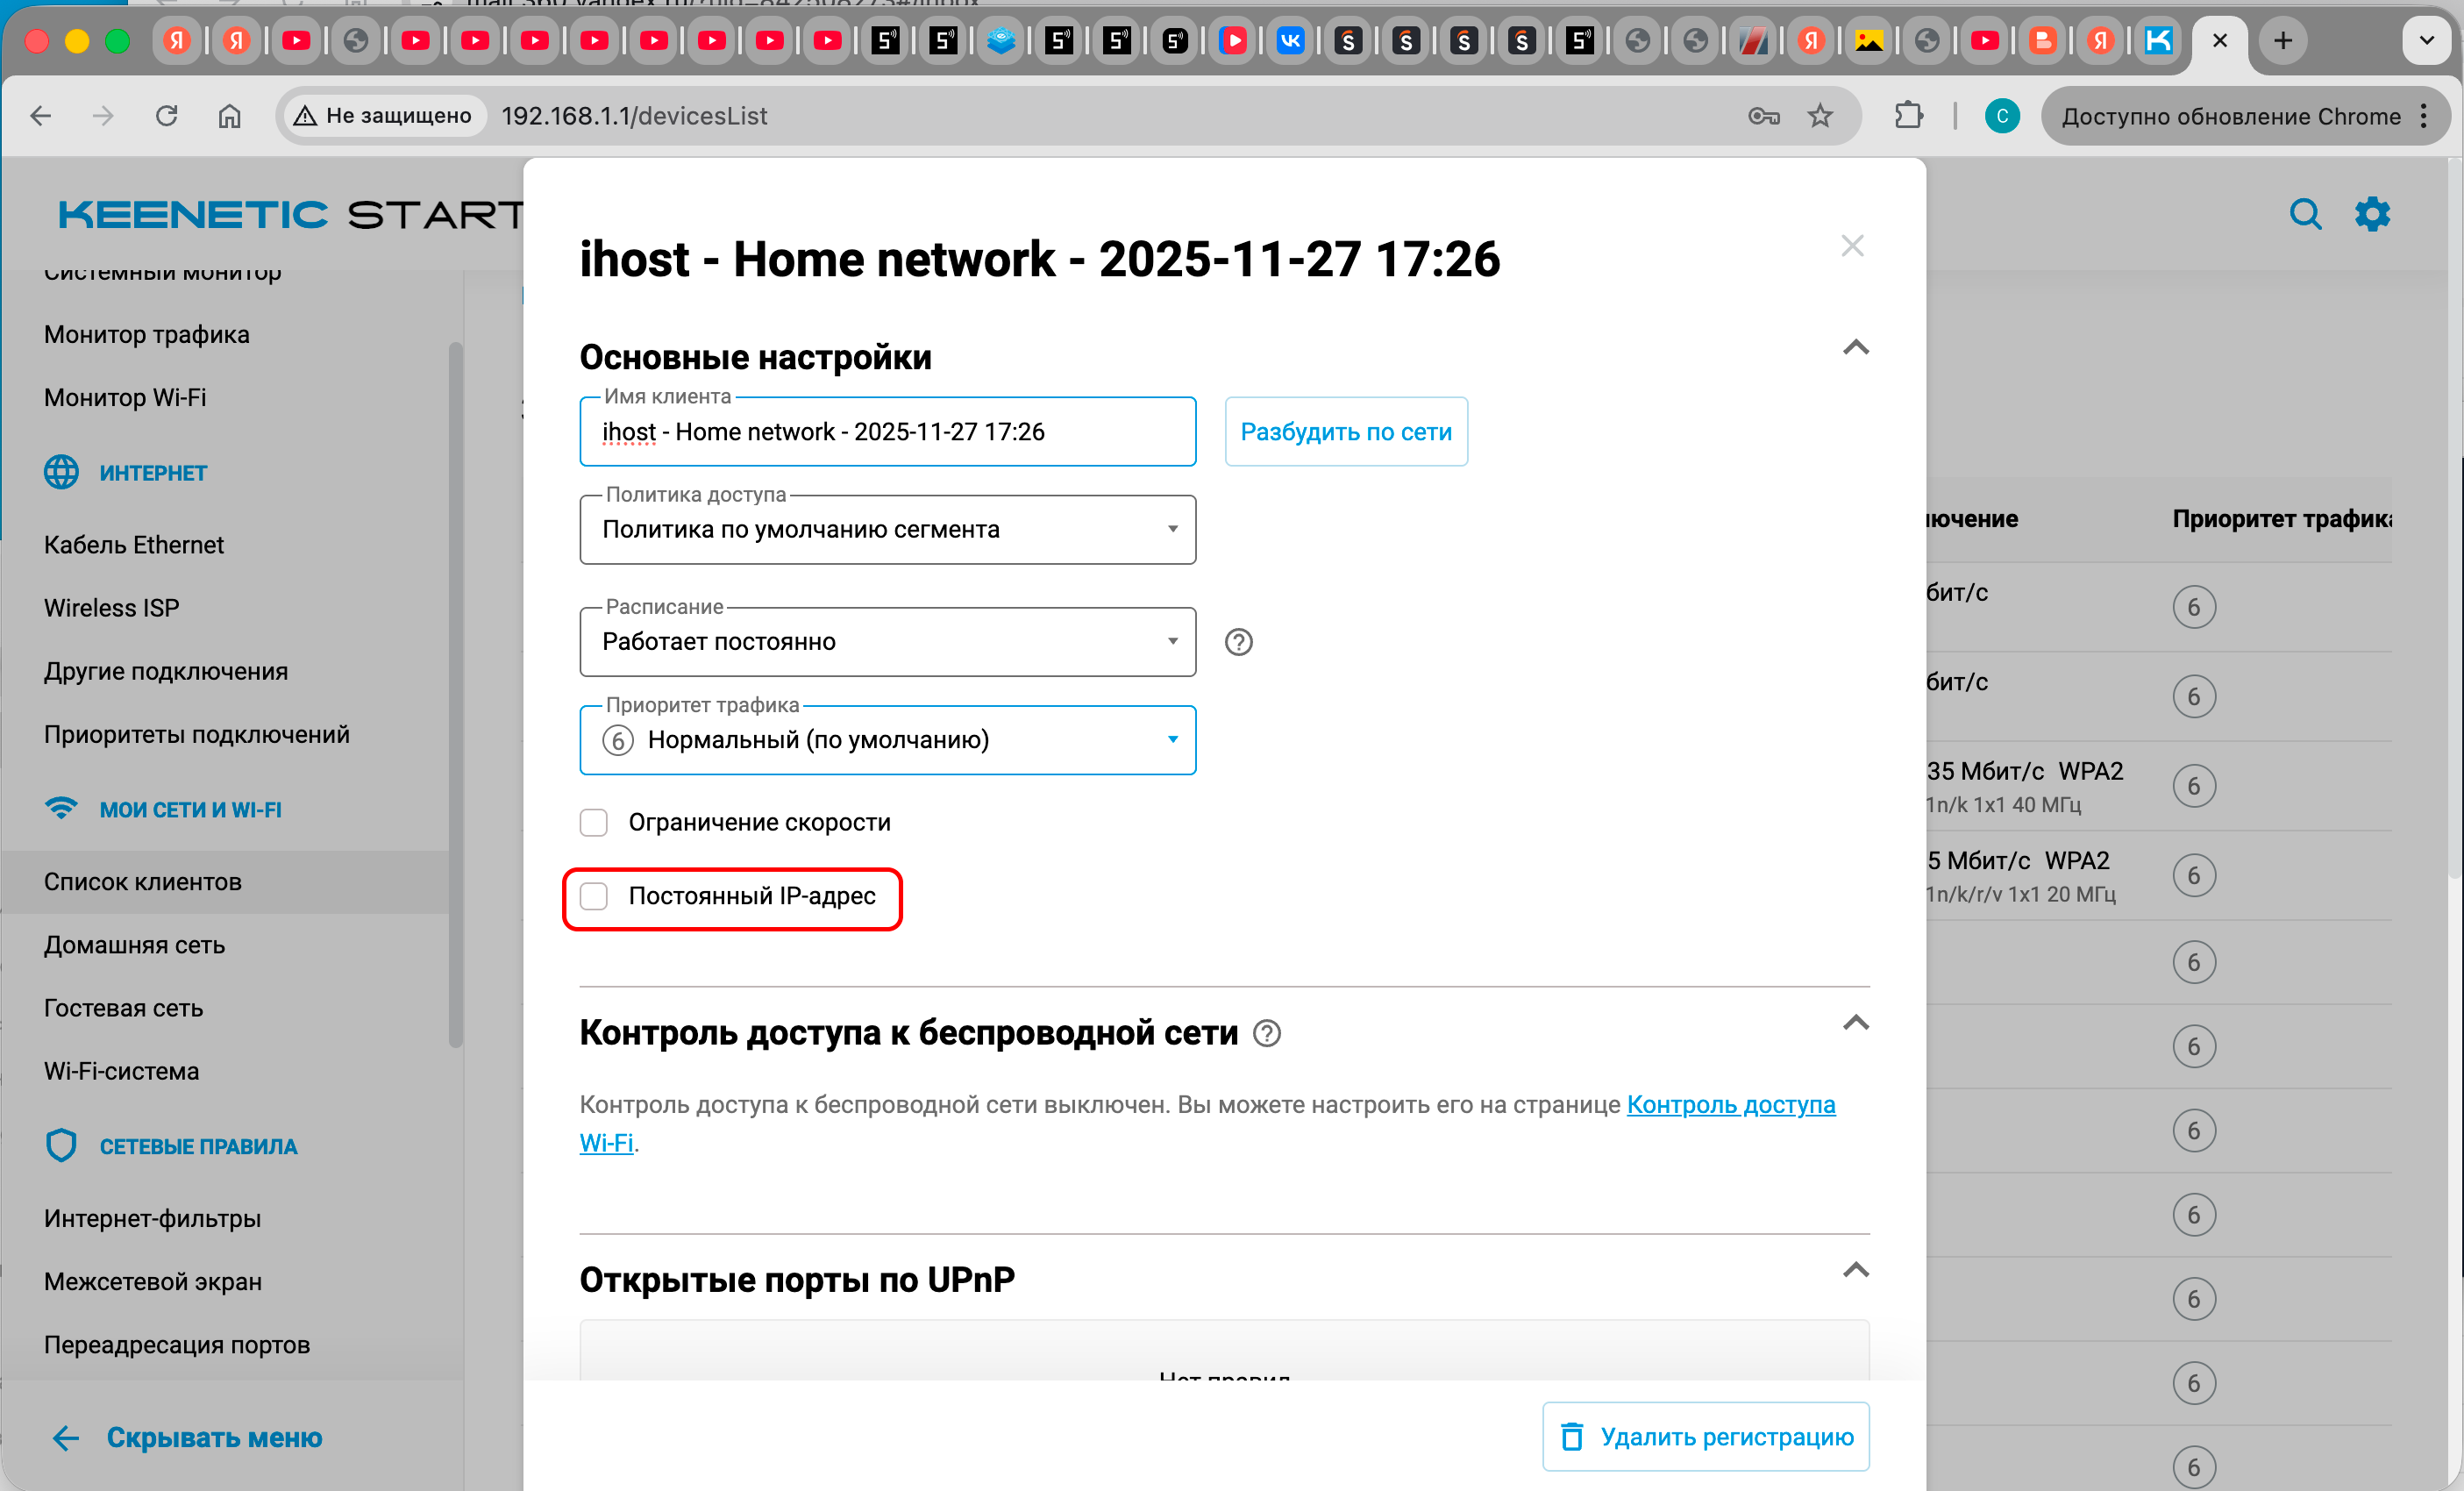
Task: Open Переадресация портов menu item
Action: [x=177, y=1345]
